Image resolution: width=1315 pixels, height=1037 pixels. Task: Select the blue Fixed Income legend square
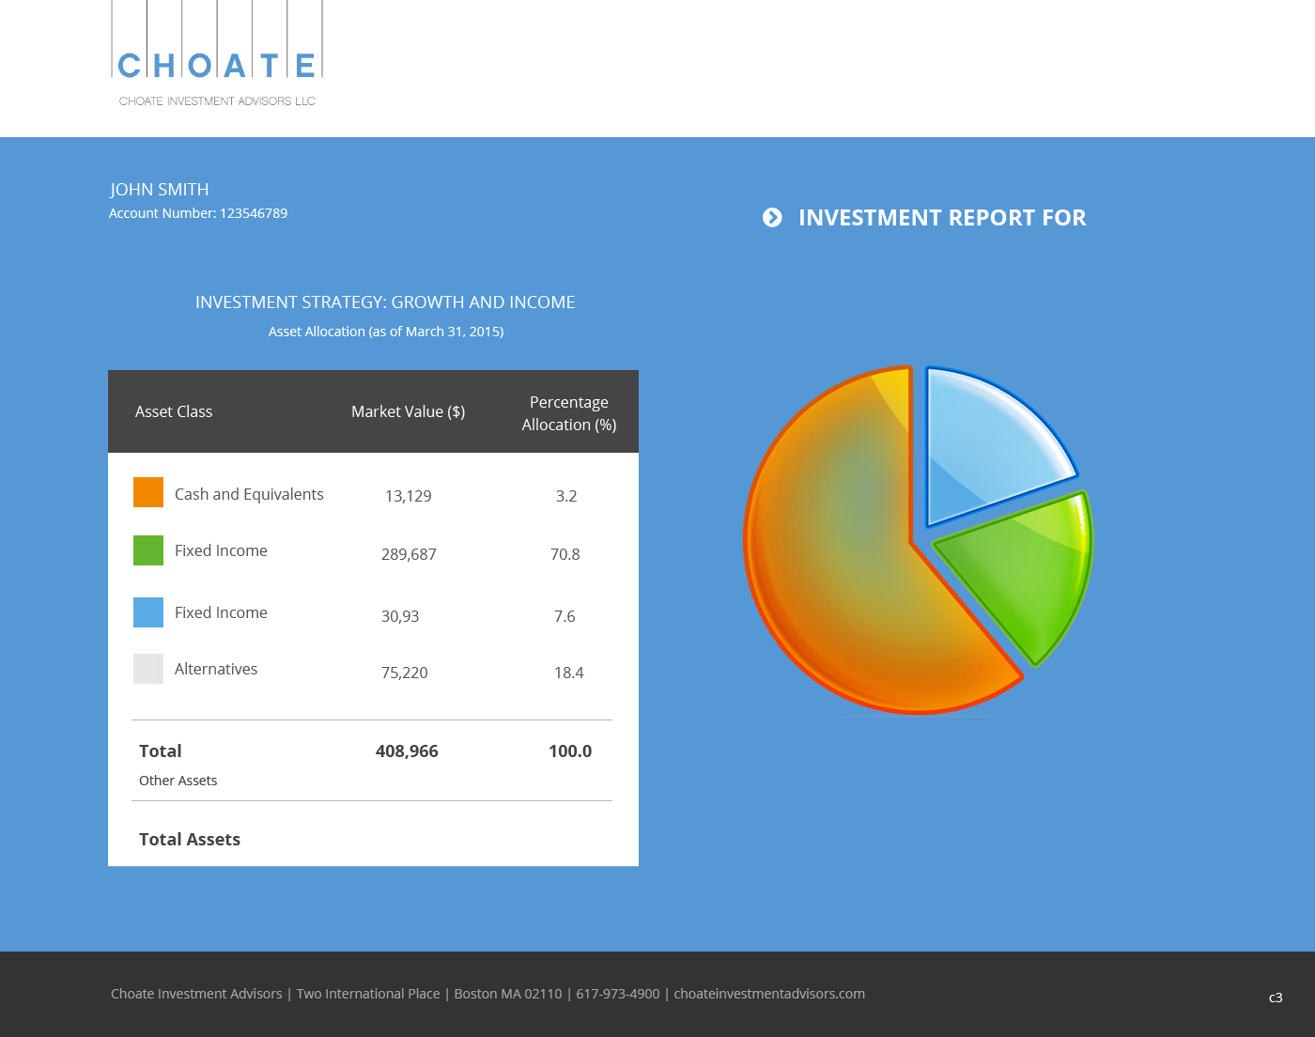148,611
